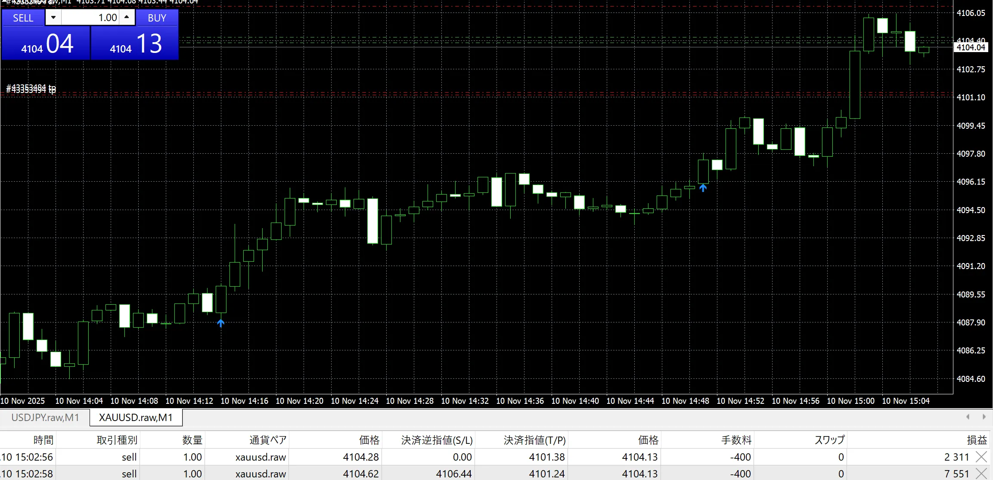Click the 4104.04 sell price panel
The height and width of the screenshot is (480, 993).
(46, 43)
